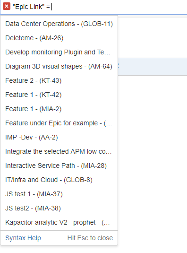Select Kapacitor analytic V2 prophet suggestion
This screenshot has height=253, width=187.
(x=59, y=223)
